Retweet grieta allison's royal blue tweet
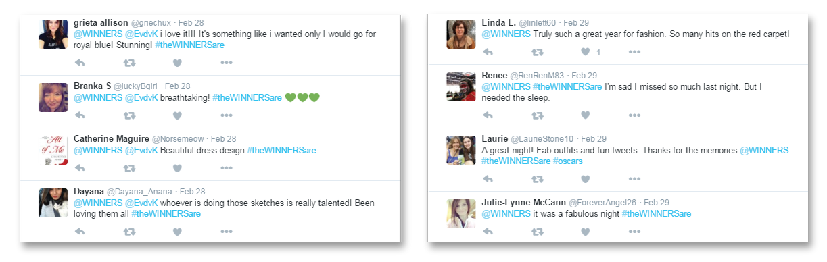 click(129, 63)
